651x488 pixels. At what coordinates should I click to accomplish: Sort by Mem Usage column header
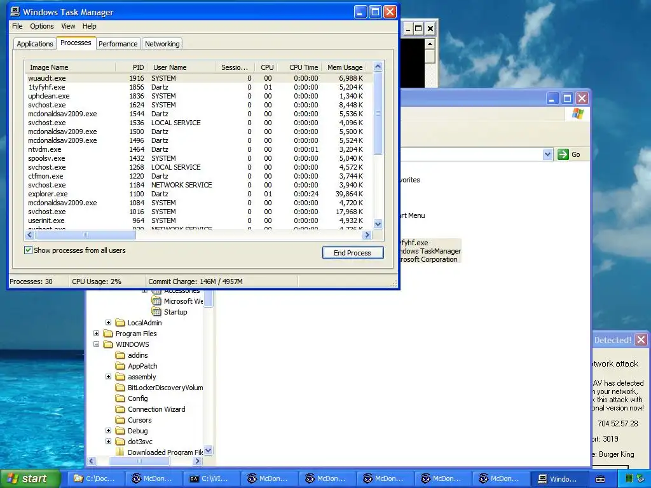tap(345, 67)
